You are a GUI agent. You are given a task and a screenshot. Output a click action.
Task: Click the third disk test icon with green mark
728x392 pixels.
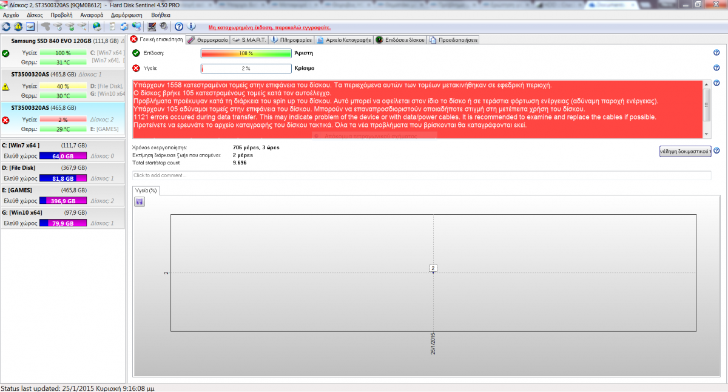tap(70, 27)
